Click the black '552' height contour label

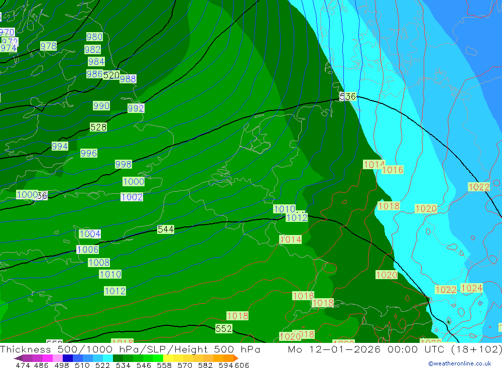click(x=223, y=329)
